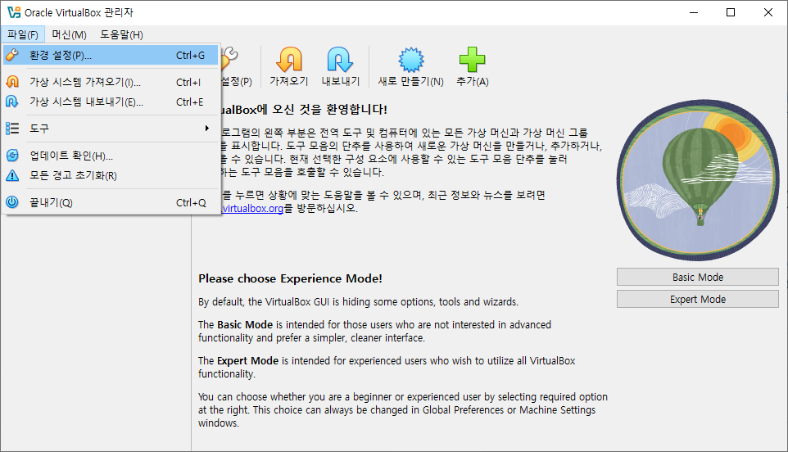The width and height of the screenshot is (788, 452).
Task: Click the power icon beside 끝내기
Action: coord(12,202)
